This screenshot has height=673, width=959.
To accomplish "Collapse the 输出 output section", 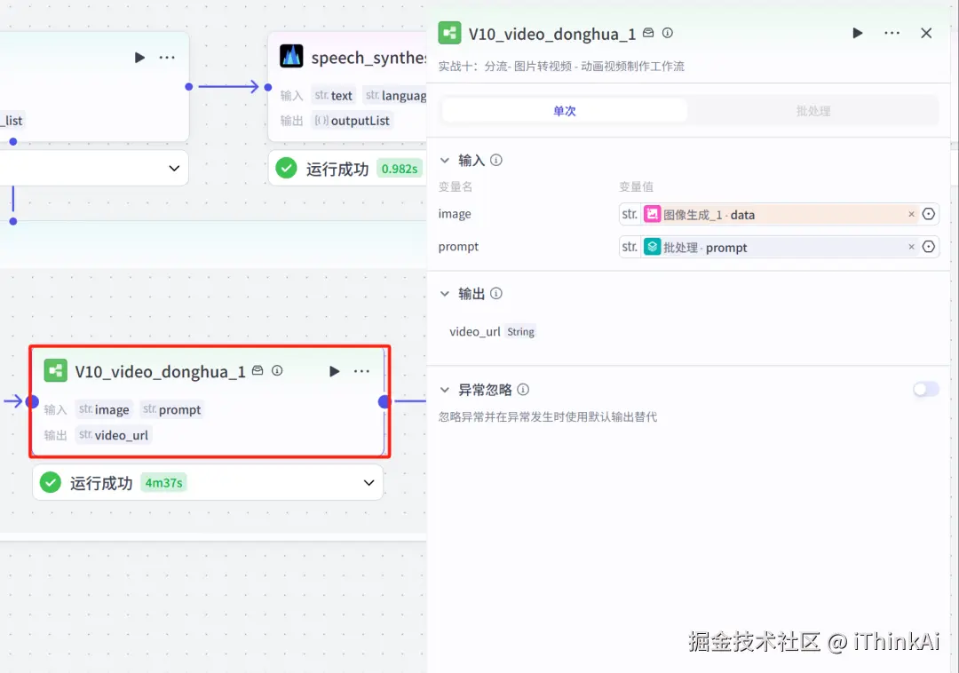I will pyautogui.click(x=444, y=293).
